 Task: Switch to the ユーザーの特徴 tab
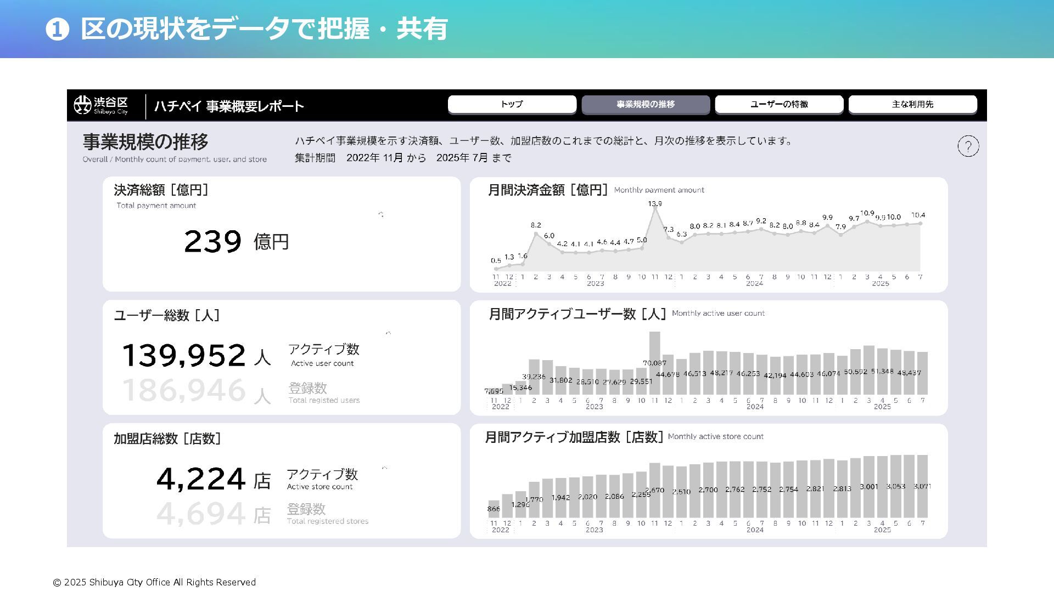point(779,104)
